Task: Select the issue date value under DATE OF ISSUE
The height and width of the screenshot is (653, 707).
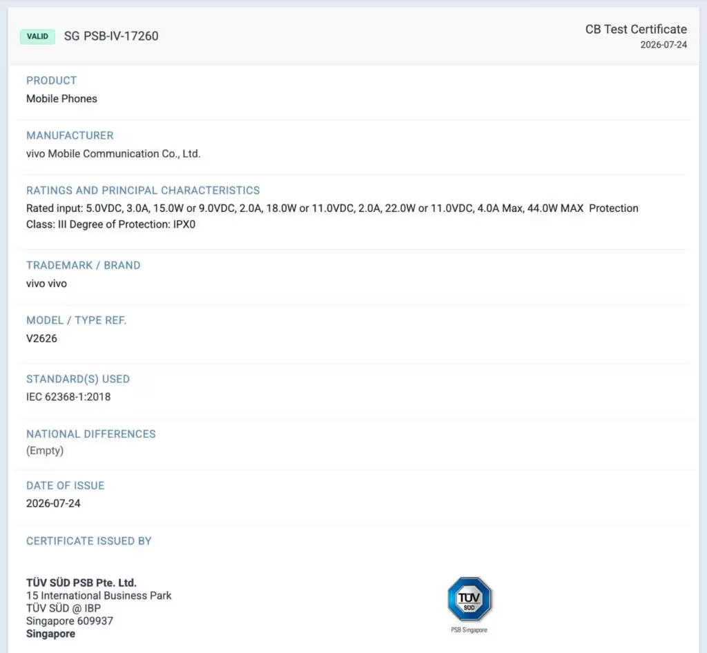Action: point(53,504)
